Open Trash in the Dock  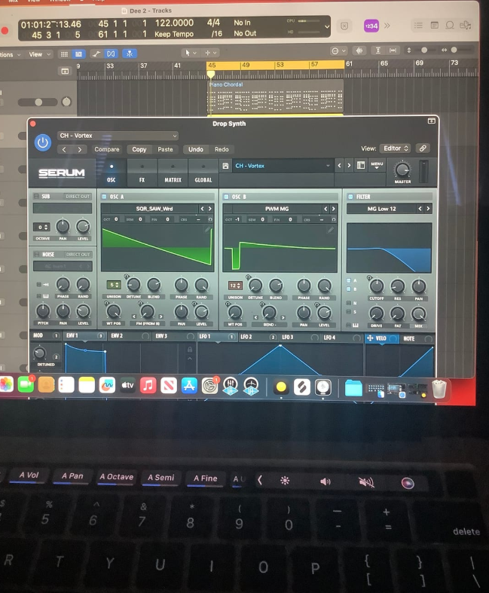tap(439, 389)
